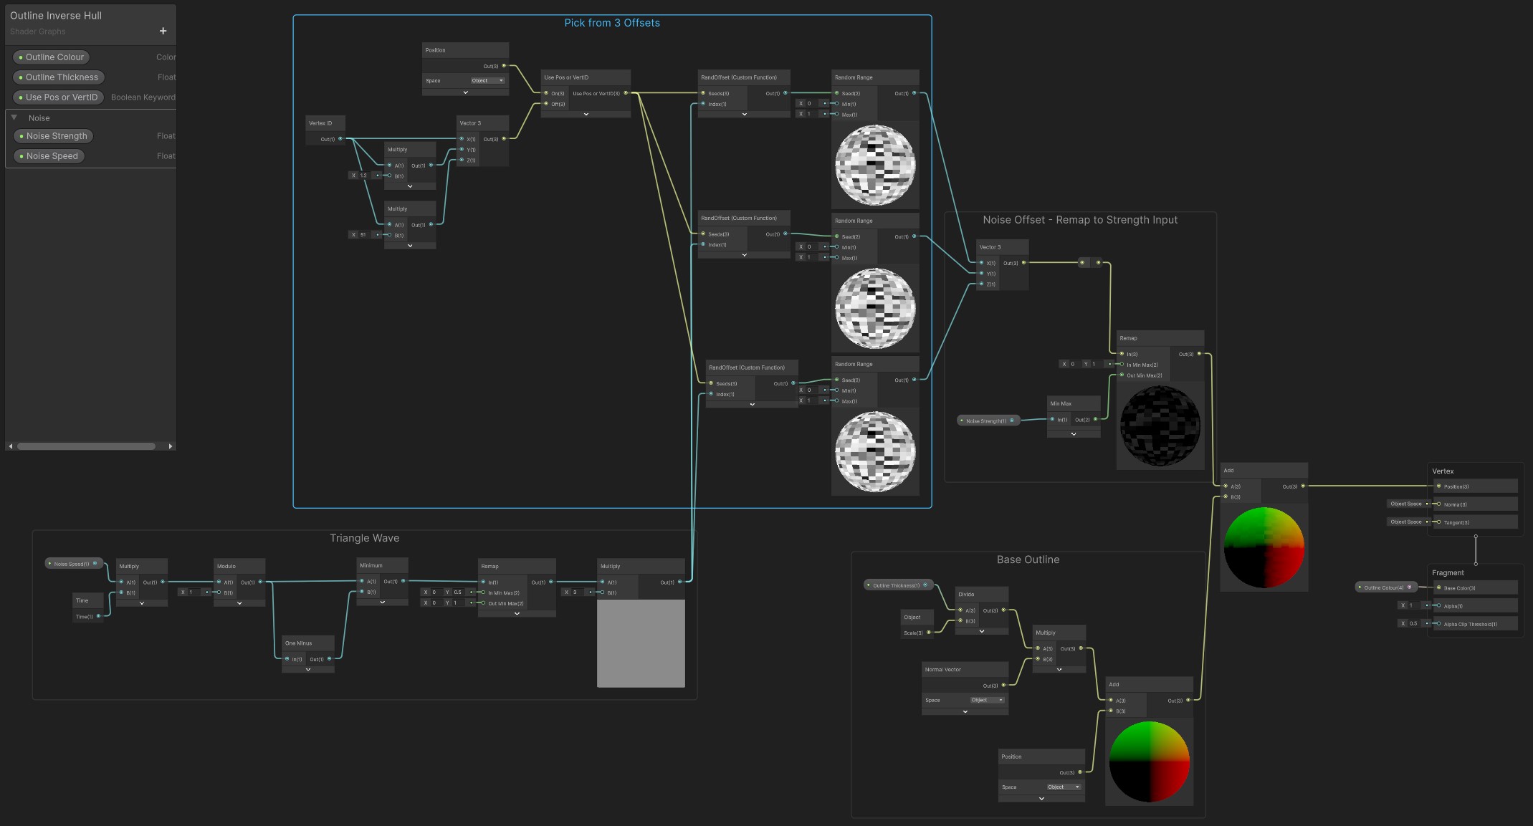
Task: Click the Position(3) port in the Vertex block
Action: tap(1438, 486)
